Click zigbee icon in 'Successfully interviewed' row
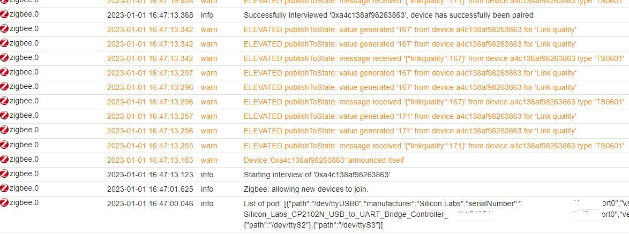 [5, 14]
